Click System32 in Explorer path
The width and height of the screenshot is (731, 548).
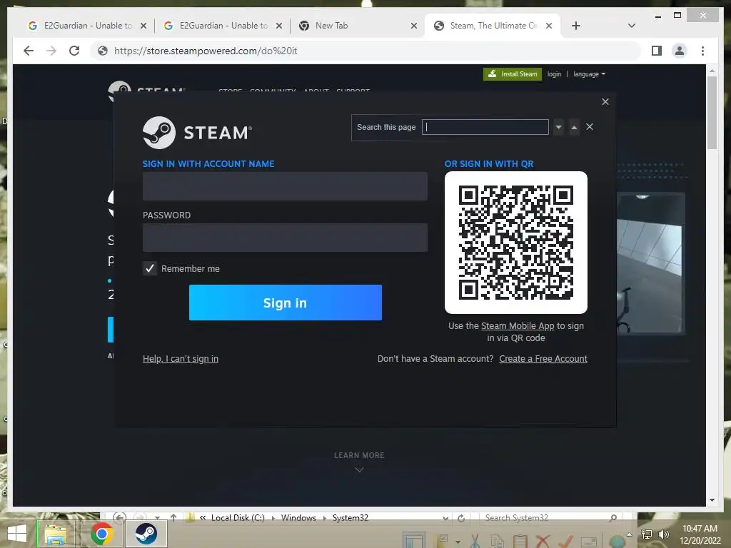(x=350, y=518)
